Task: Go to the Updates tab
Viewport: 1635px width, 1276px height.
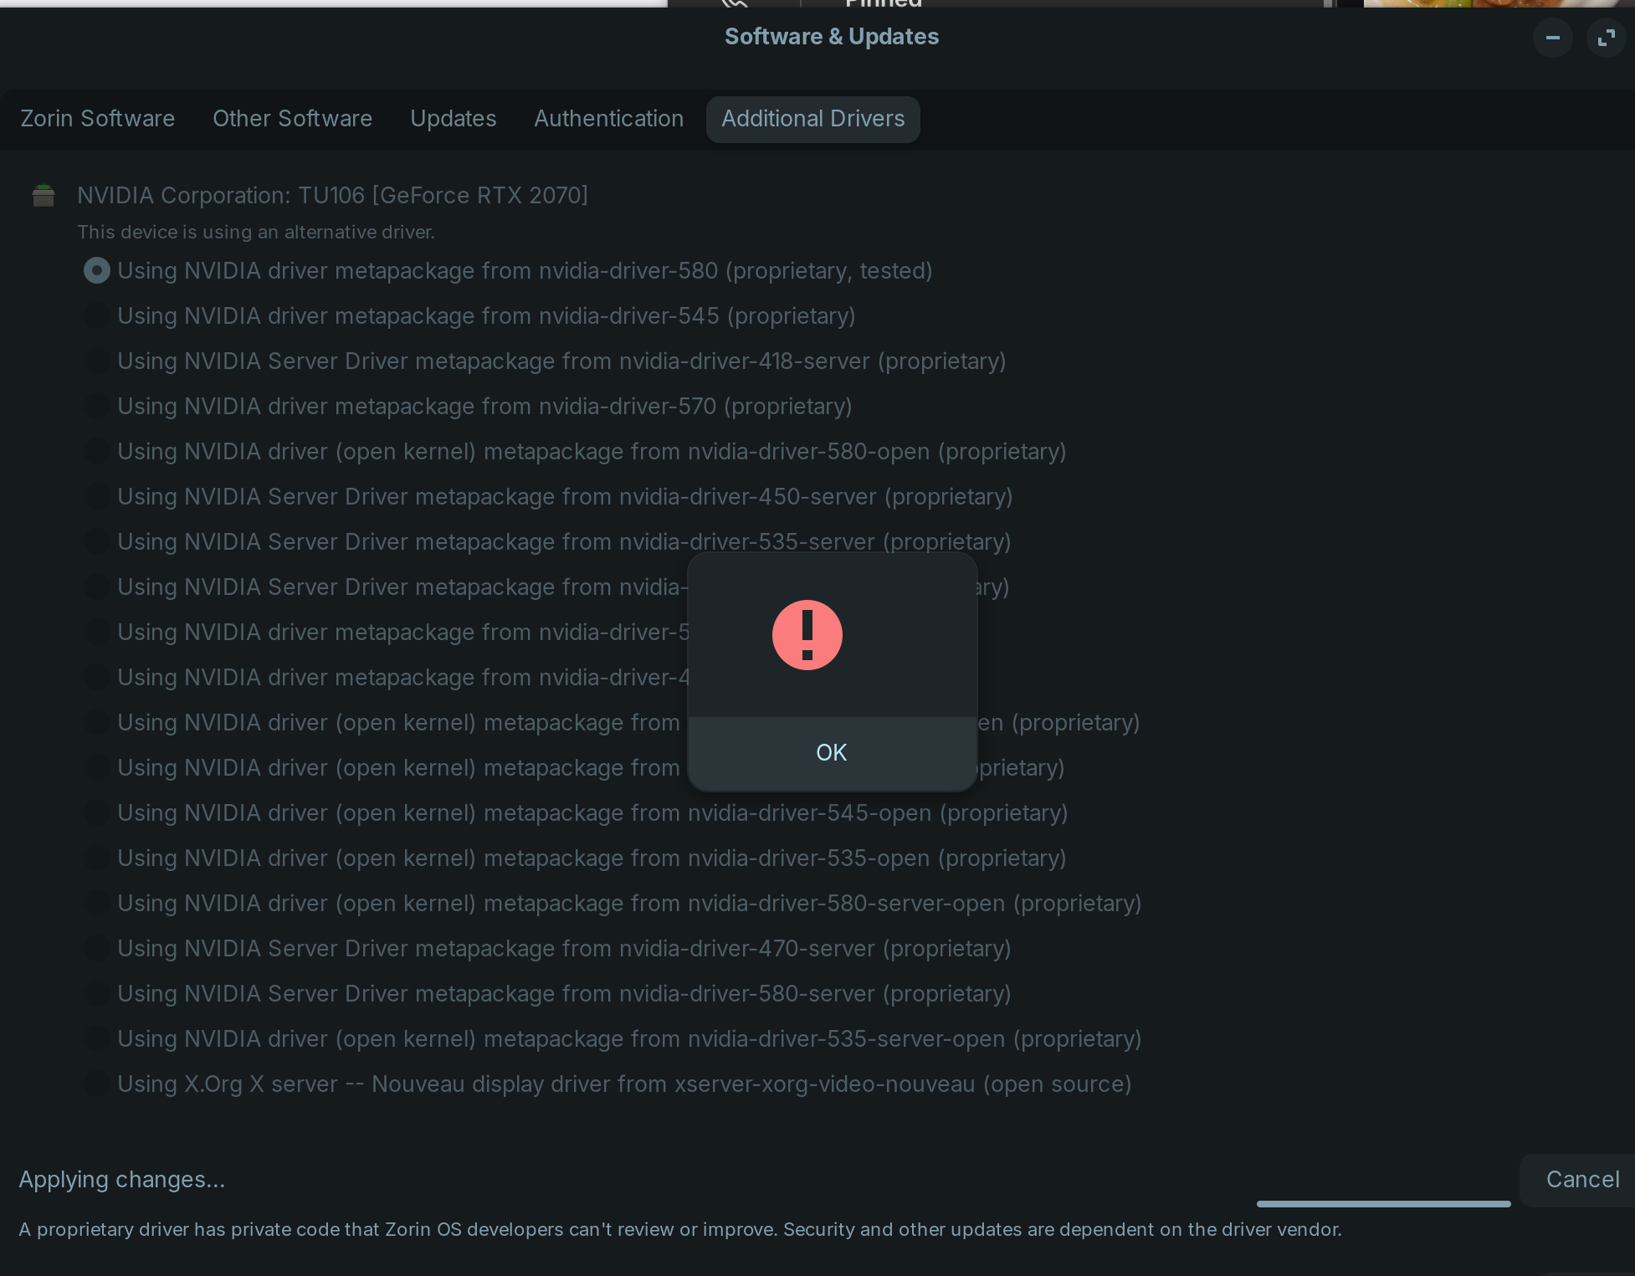Action: pyautogui.click(x=453, y=119)
